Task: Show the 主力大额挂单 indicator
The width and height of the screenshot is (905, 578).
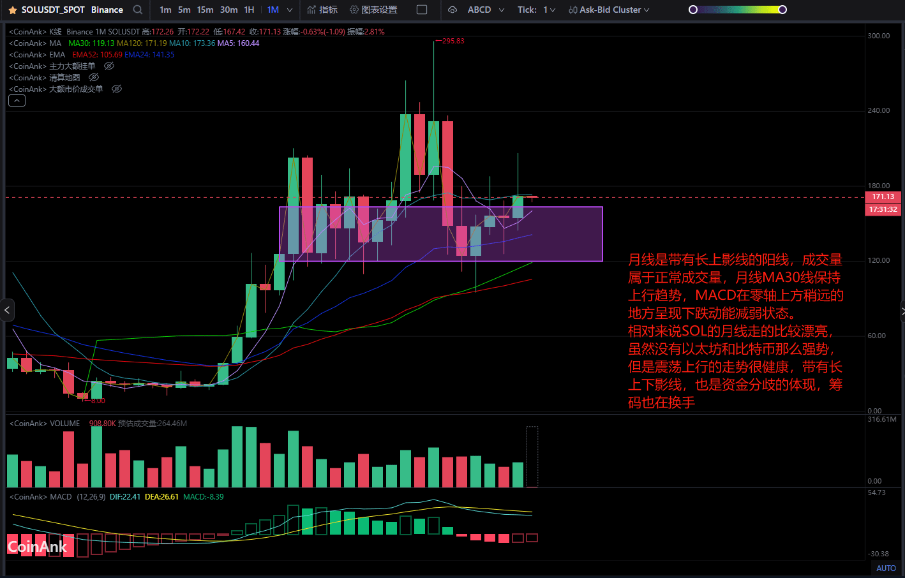Action: 109,66
